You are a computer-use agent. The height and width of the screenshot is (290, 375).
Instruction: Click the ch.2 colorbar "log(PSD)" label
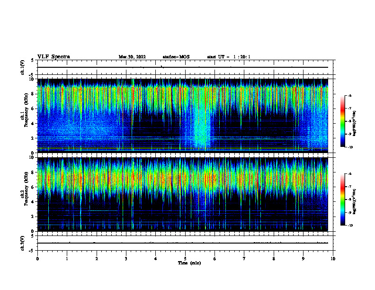click(x=355, y=201)
